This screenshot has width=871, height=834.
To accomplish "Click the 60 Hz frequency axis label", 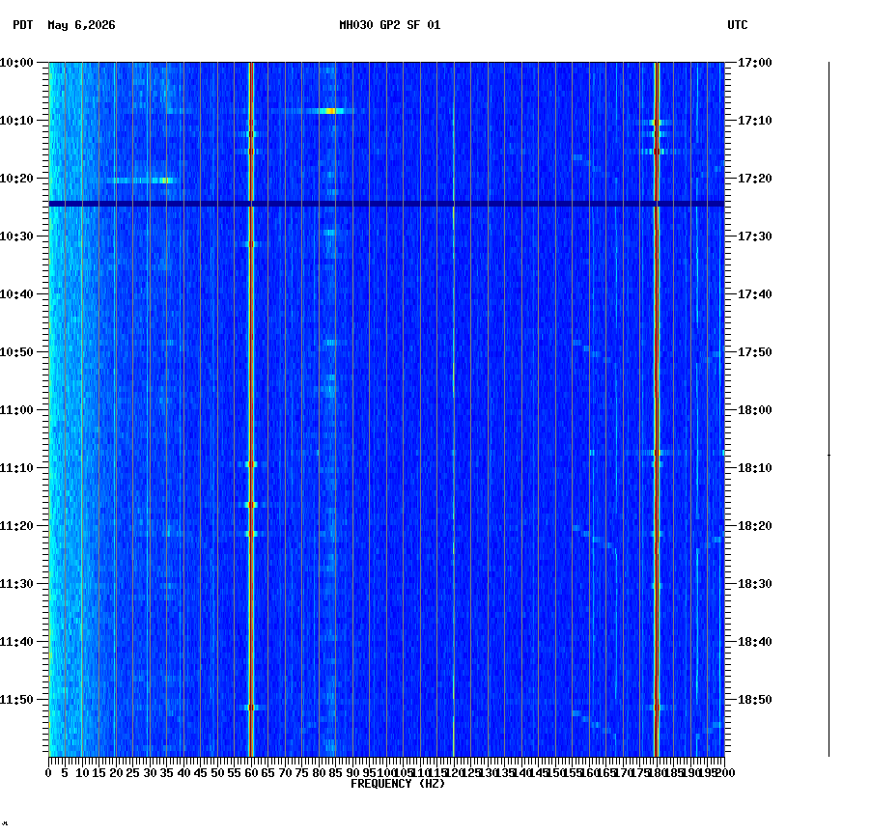I will point(251,773).
